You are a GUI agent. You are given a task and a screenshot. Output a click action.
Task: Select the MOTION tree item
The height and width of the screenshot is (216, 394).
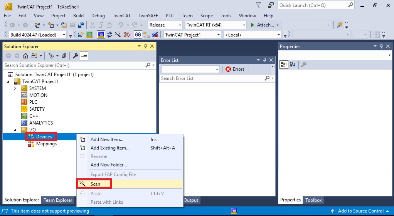[38, 95]
